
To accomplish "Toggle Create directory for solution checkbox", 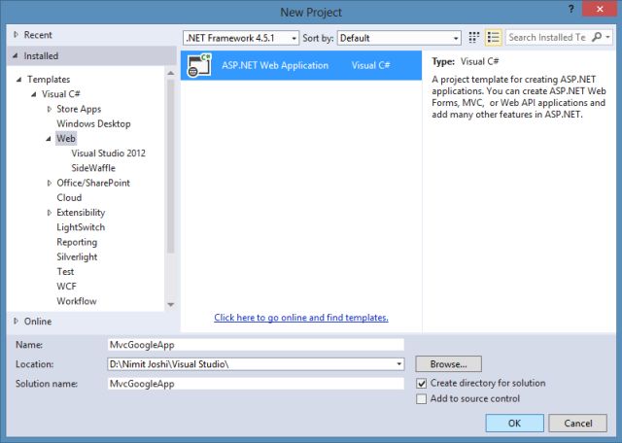I will (x=421, y=384).
